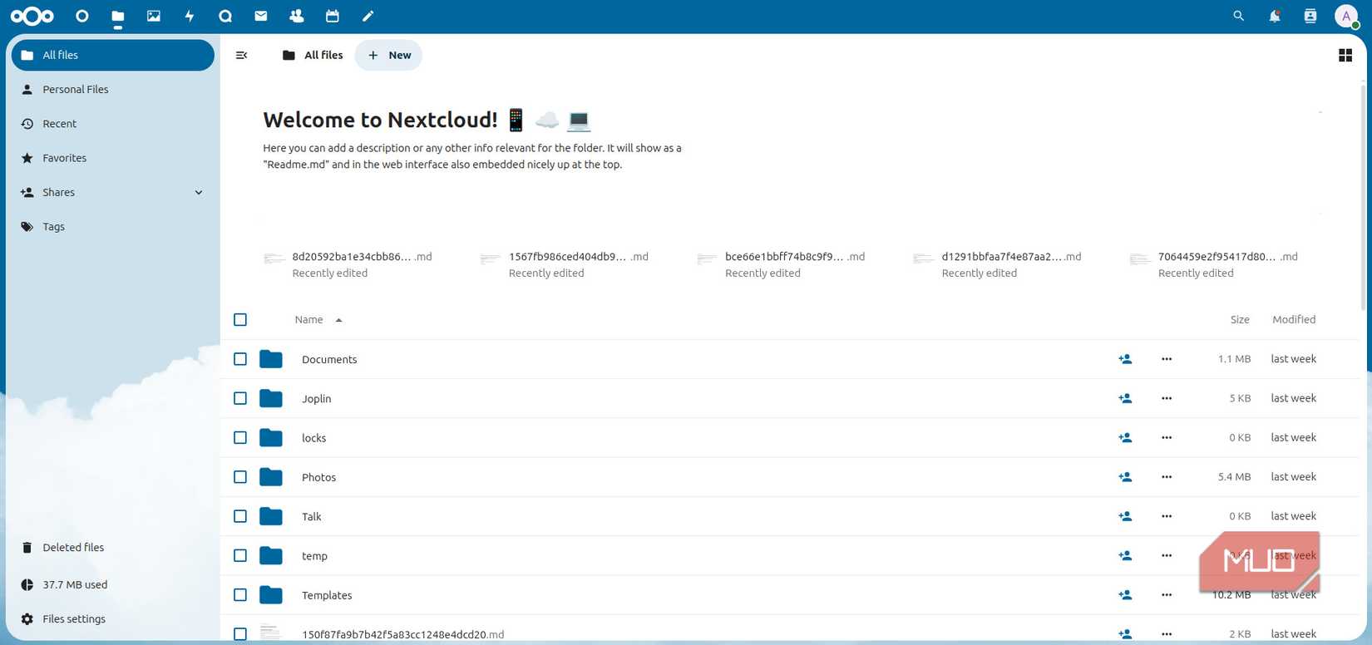Open the notifications bell icon
The height and width of the screenshot is (645, 1372).
(x=1275, y=16)
